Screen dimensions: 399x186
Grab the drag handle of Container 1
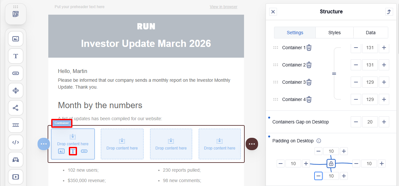(x=276, y=48)
